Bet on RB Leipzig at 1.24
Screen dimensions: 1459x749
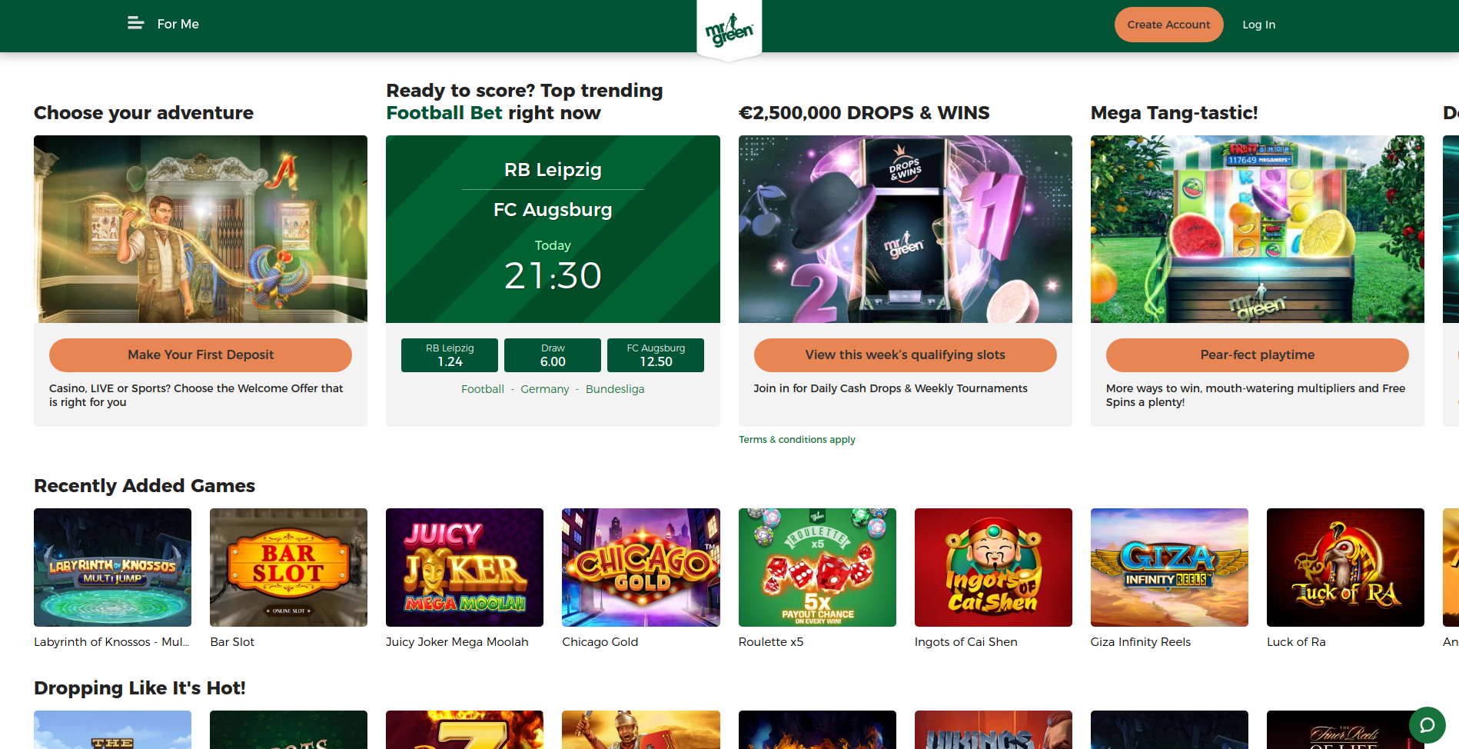click(450, 355)
